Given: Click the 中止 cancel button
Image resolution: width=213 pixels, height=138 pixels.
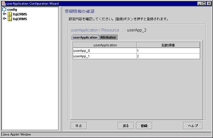Looking at the screenshot, I should tap(79, 126).
